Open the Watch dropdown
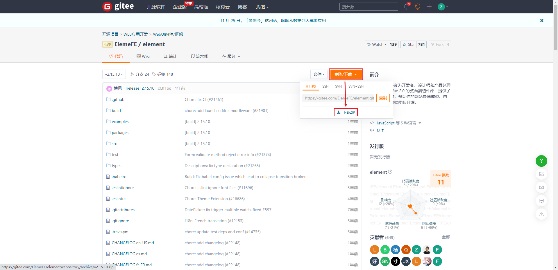 [376, 44]
